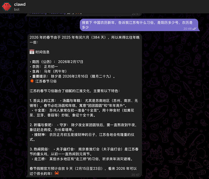209x179 pixels.
Task: Click the 20:47 timestamp on bot reply
Action: pyautogui.click(x=135, y=175)
